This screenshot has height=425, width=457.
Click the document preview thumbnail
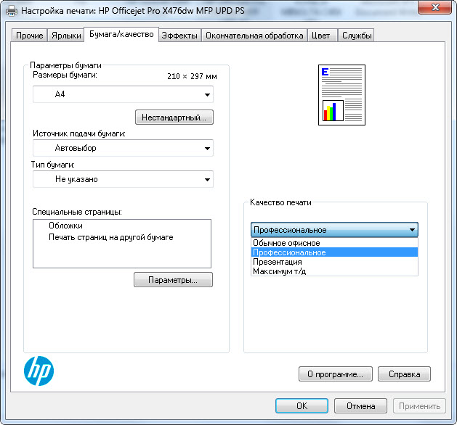click(x=341, y=95)
